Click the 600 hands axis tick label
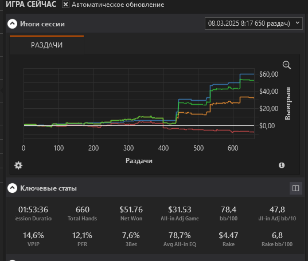The image size is (308, 261). pyautogui.click(x=233, y=148)
